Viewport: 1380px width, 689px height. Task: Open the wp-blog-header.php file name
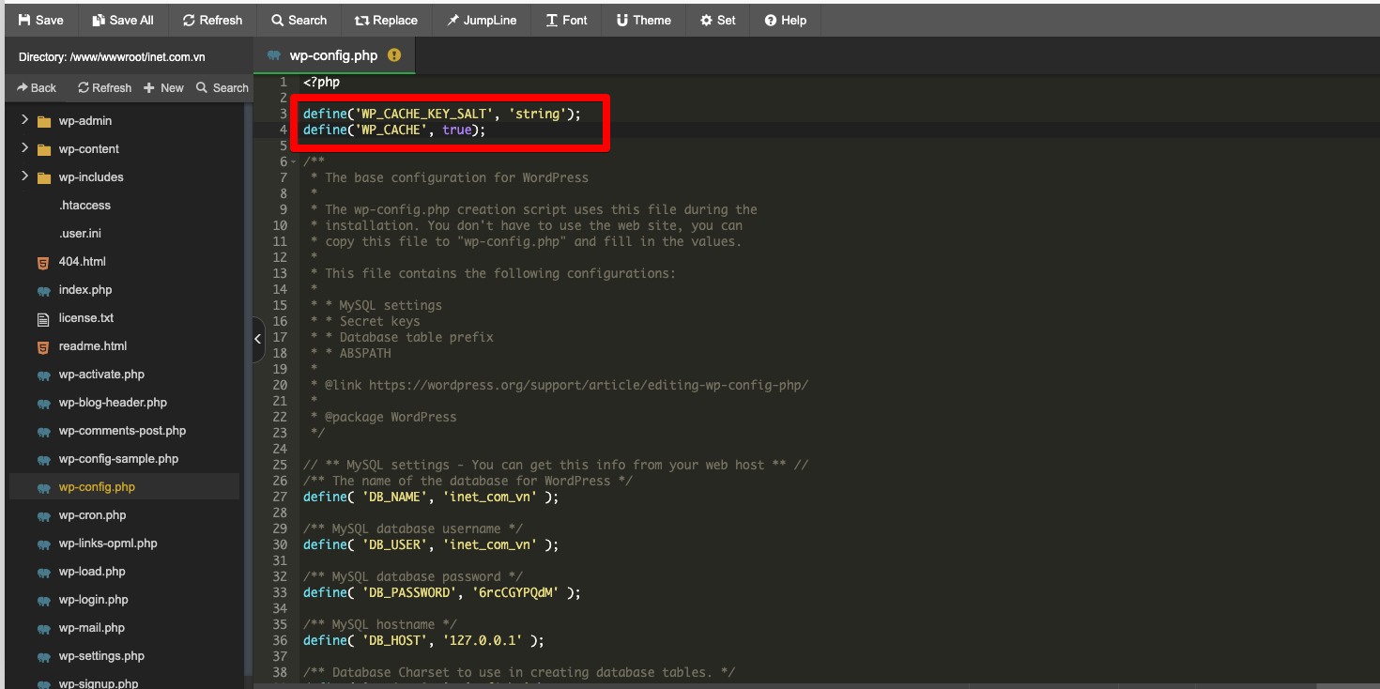(113, 402)
